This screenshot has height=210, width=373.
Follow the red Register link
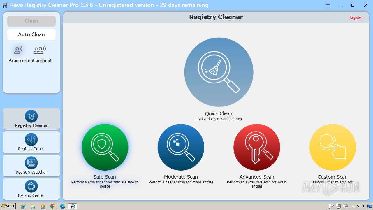356,17
